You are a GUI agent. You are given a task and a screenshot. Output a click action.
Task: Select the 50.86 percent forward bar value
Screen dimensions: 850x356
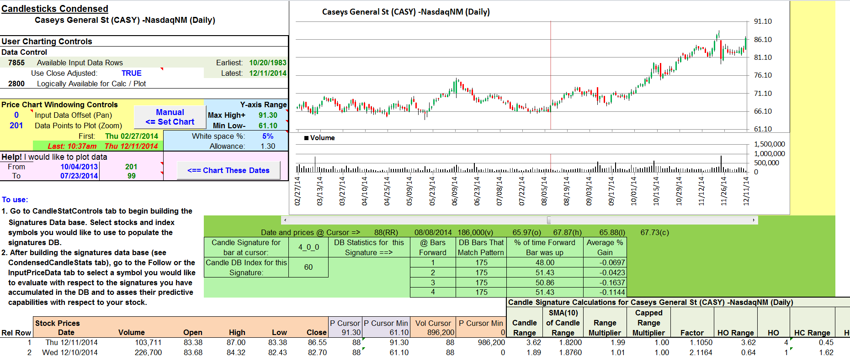coord(545,283)
